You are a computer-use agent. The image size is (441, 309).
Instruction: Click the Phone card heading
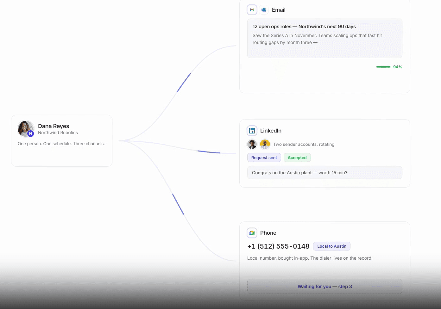click(x=268, y=233)
